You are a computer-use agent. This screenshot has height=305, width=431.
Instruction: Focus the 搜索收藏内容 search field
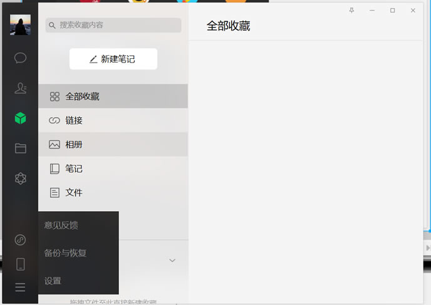point(113,25)
